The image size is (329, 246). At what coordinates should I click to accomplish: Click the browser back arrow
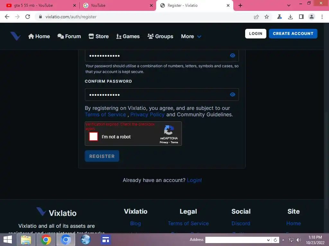pyautogui.click(x=7, y=17)
